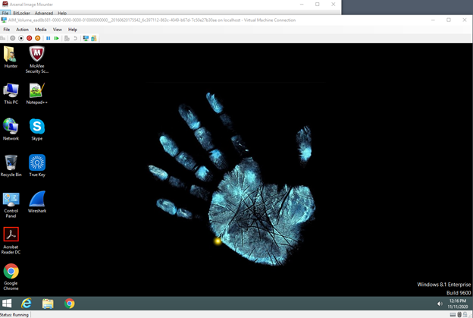Click the guest taskbar clock showing 12:16 PM
The height and width of the screenshot is (318, 473).
coord(458,304)
